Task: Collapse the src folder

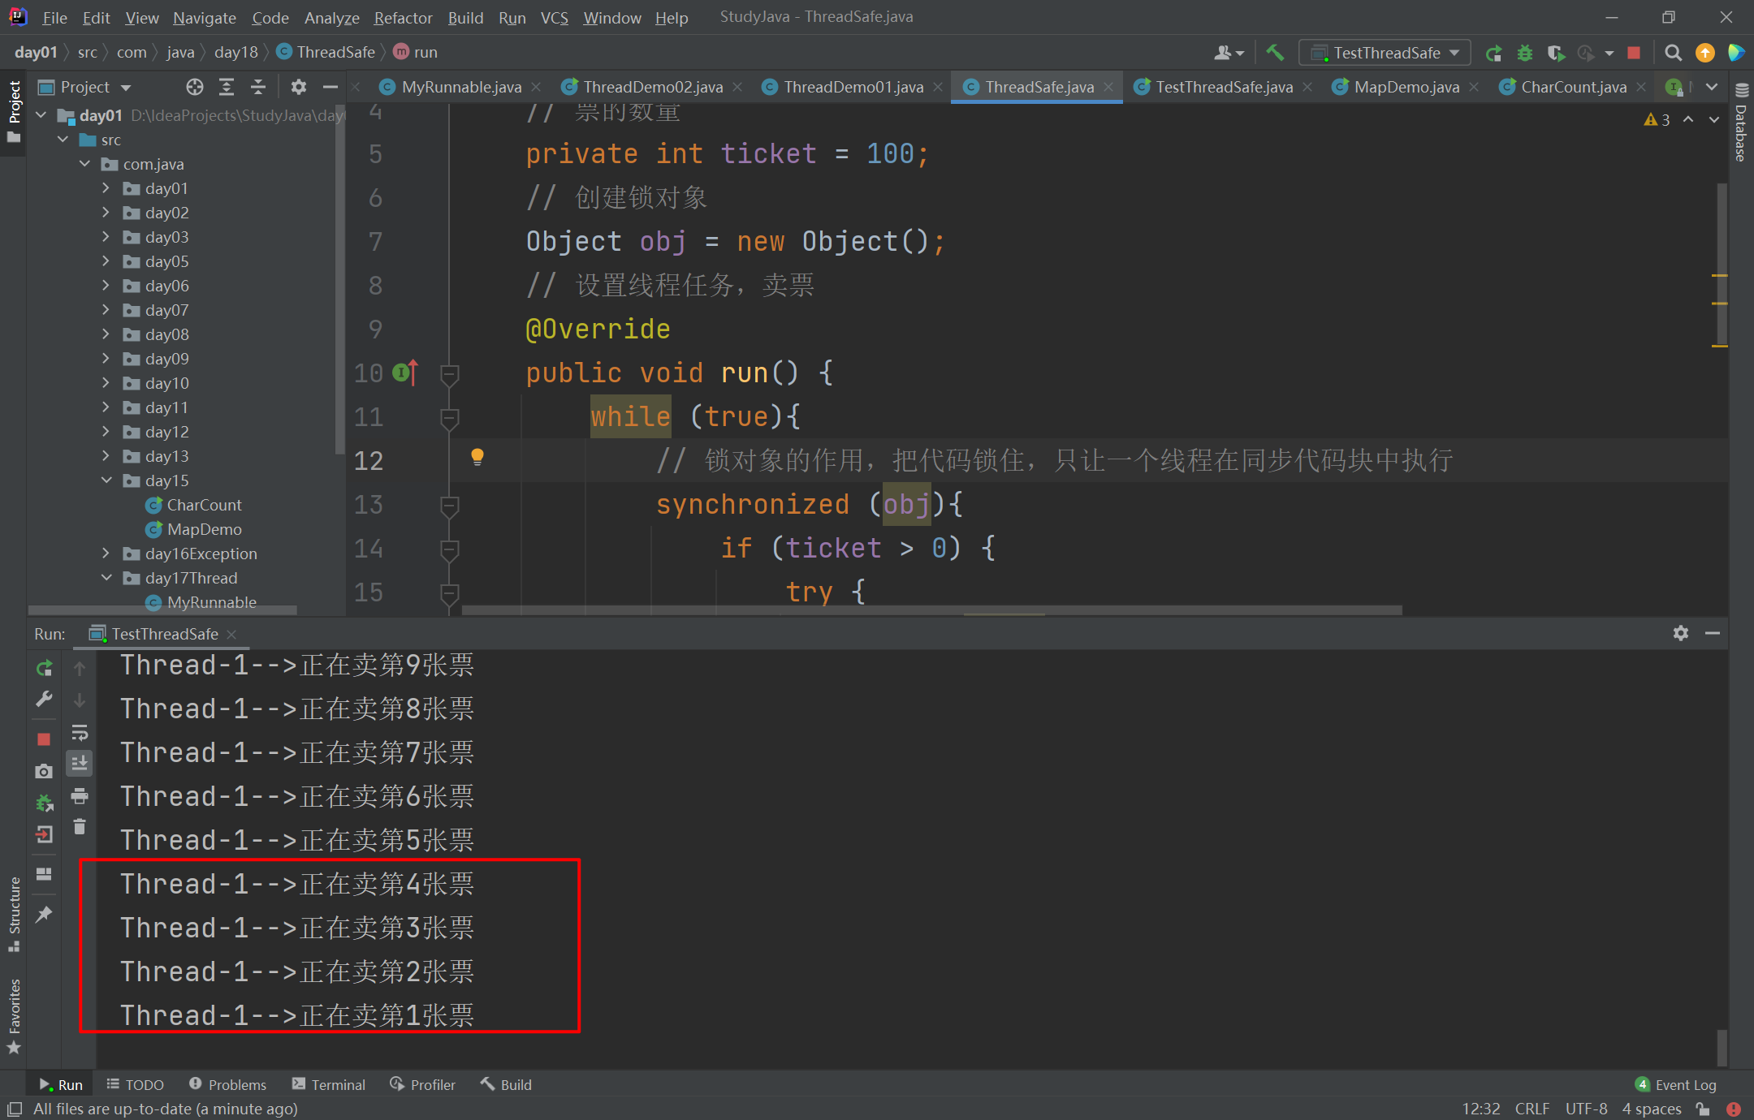Action: (x=63, y=140)
